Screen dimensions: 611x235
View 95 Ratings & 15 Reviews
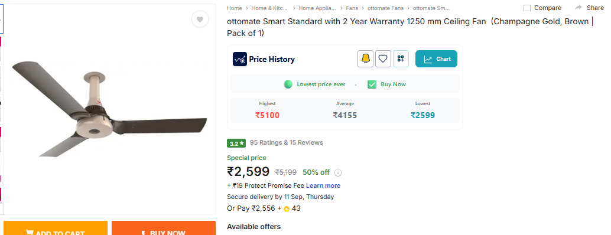coord(287,142)
